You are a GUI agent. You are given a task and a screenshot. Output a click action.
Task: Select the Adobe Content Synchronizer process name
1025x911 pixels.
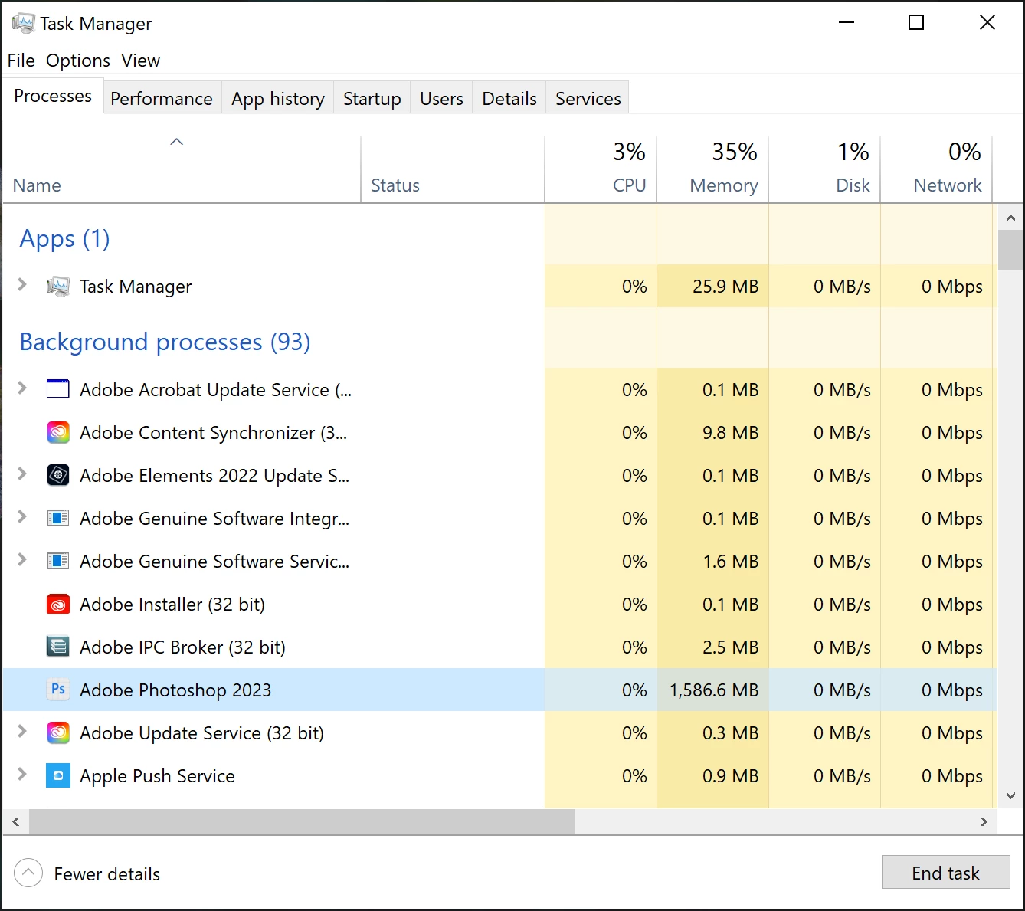[214, 433]
